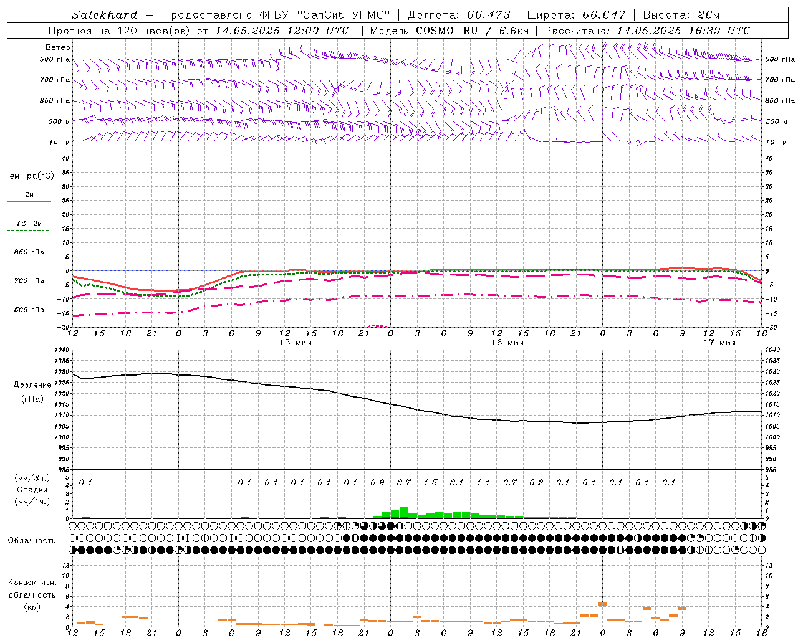Click the 2.1 precipitation value
Viewport: 798px width, 638px height.
coord(457,483)
